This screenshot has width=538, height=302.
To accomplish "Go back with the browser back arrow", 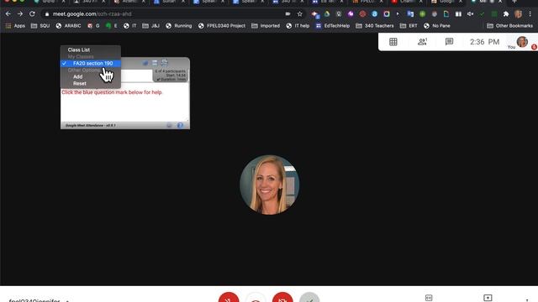I will 8,14.
